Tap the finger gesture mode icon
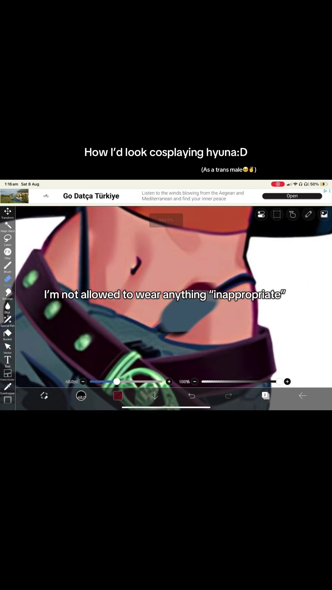Viewport: 332px width, 590px height. tap(293, 214)
